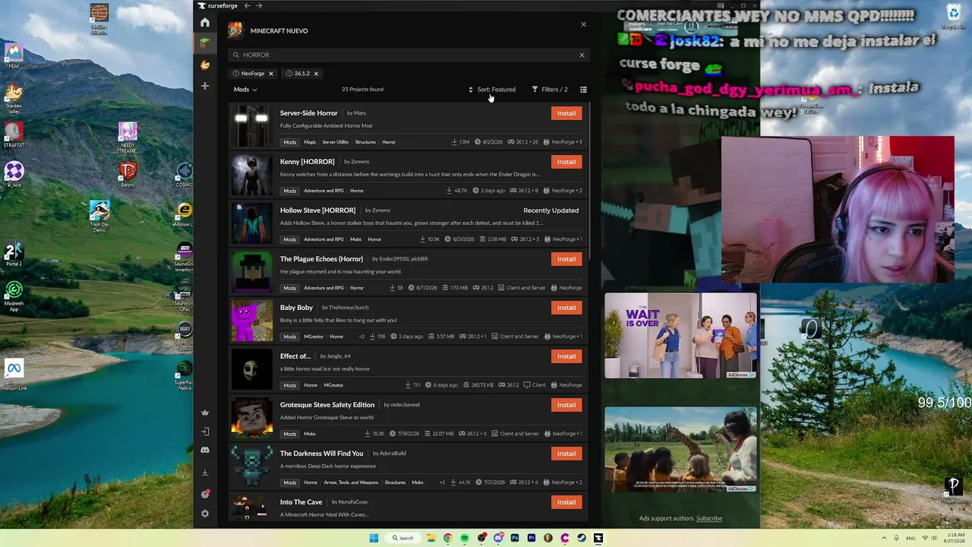Open the Hollow Steve [HORROR] mod thumbnail
This screenshot has height=547, width=972.
251,223
